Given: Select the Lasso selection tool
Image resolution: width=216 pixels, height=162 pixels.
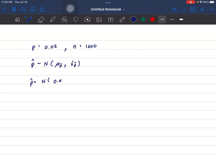Looking at the screenshot, I should [x=76, y=19].
